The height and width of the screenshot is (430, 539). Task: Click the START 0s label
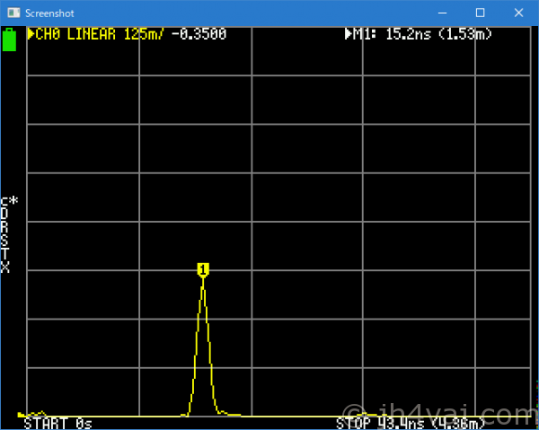pyautogui.click(x=57, y=423)
